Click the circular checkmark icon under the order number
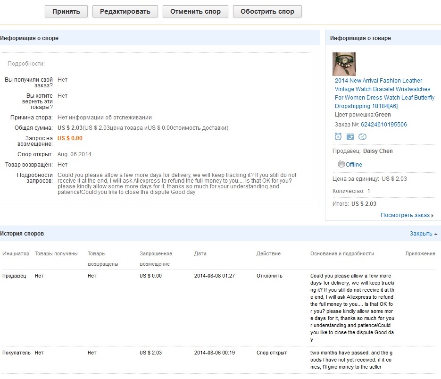 362,137
